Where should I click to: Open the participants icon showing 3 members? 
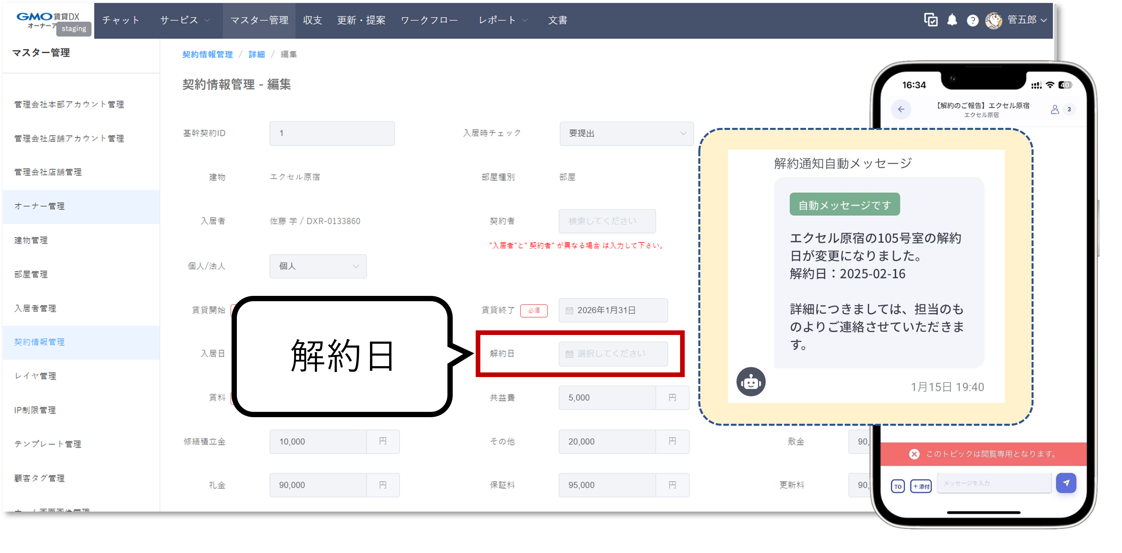(1055, 110)
